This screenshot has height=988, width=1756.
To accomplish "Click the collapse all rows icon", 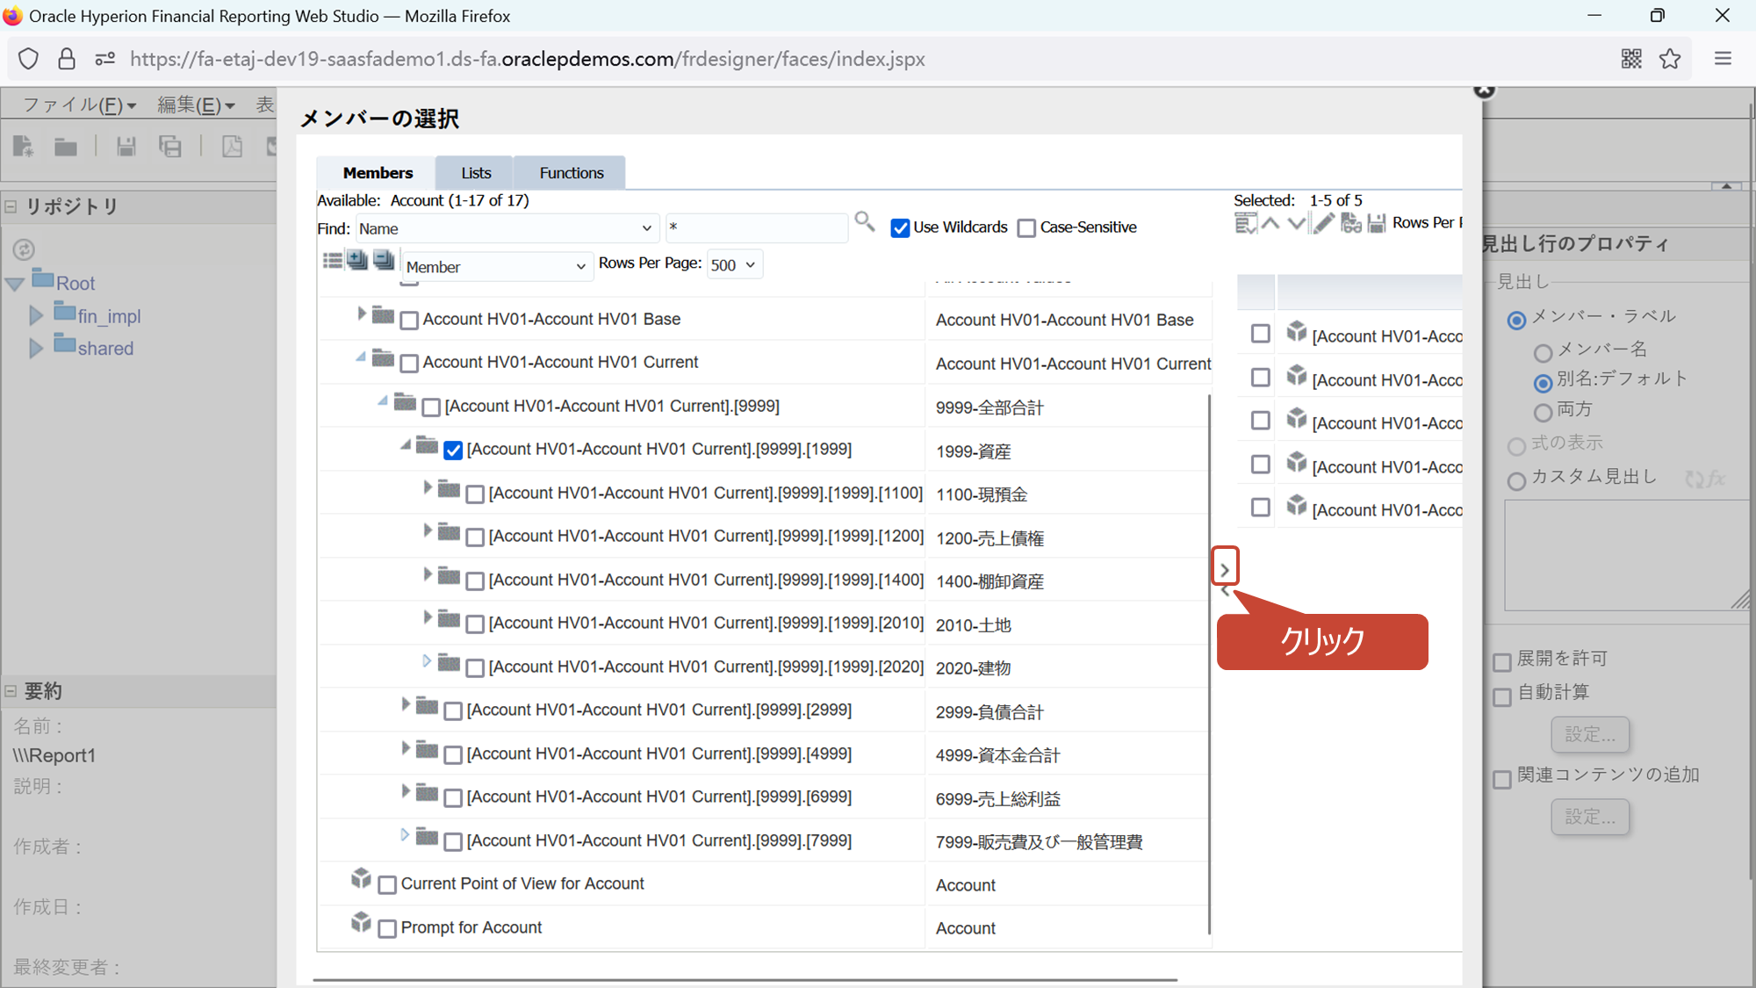I will (x=384, y=260).
